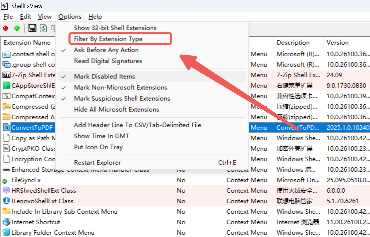The image size is (370, 237).
Task: Select Restart Explorer menu entry
Action: coord(152,163)
